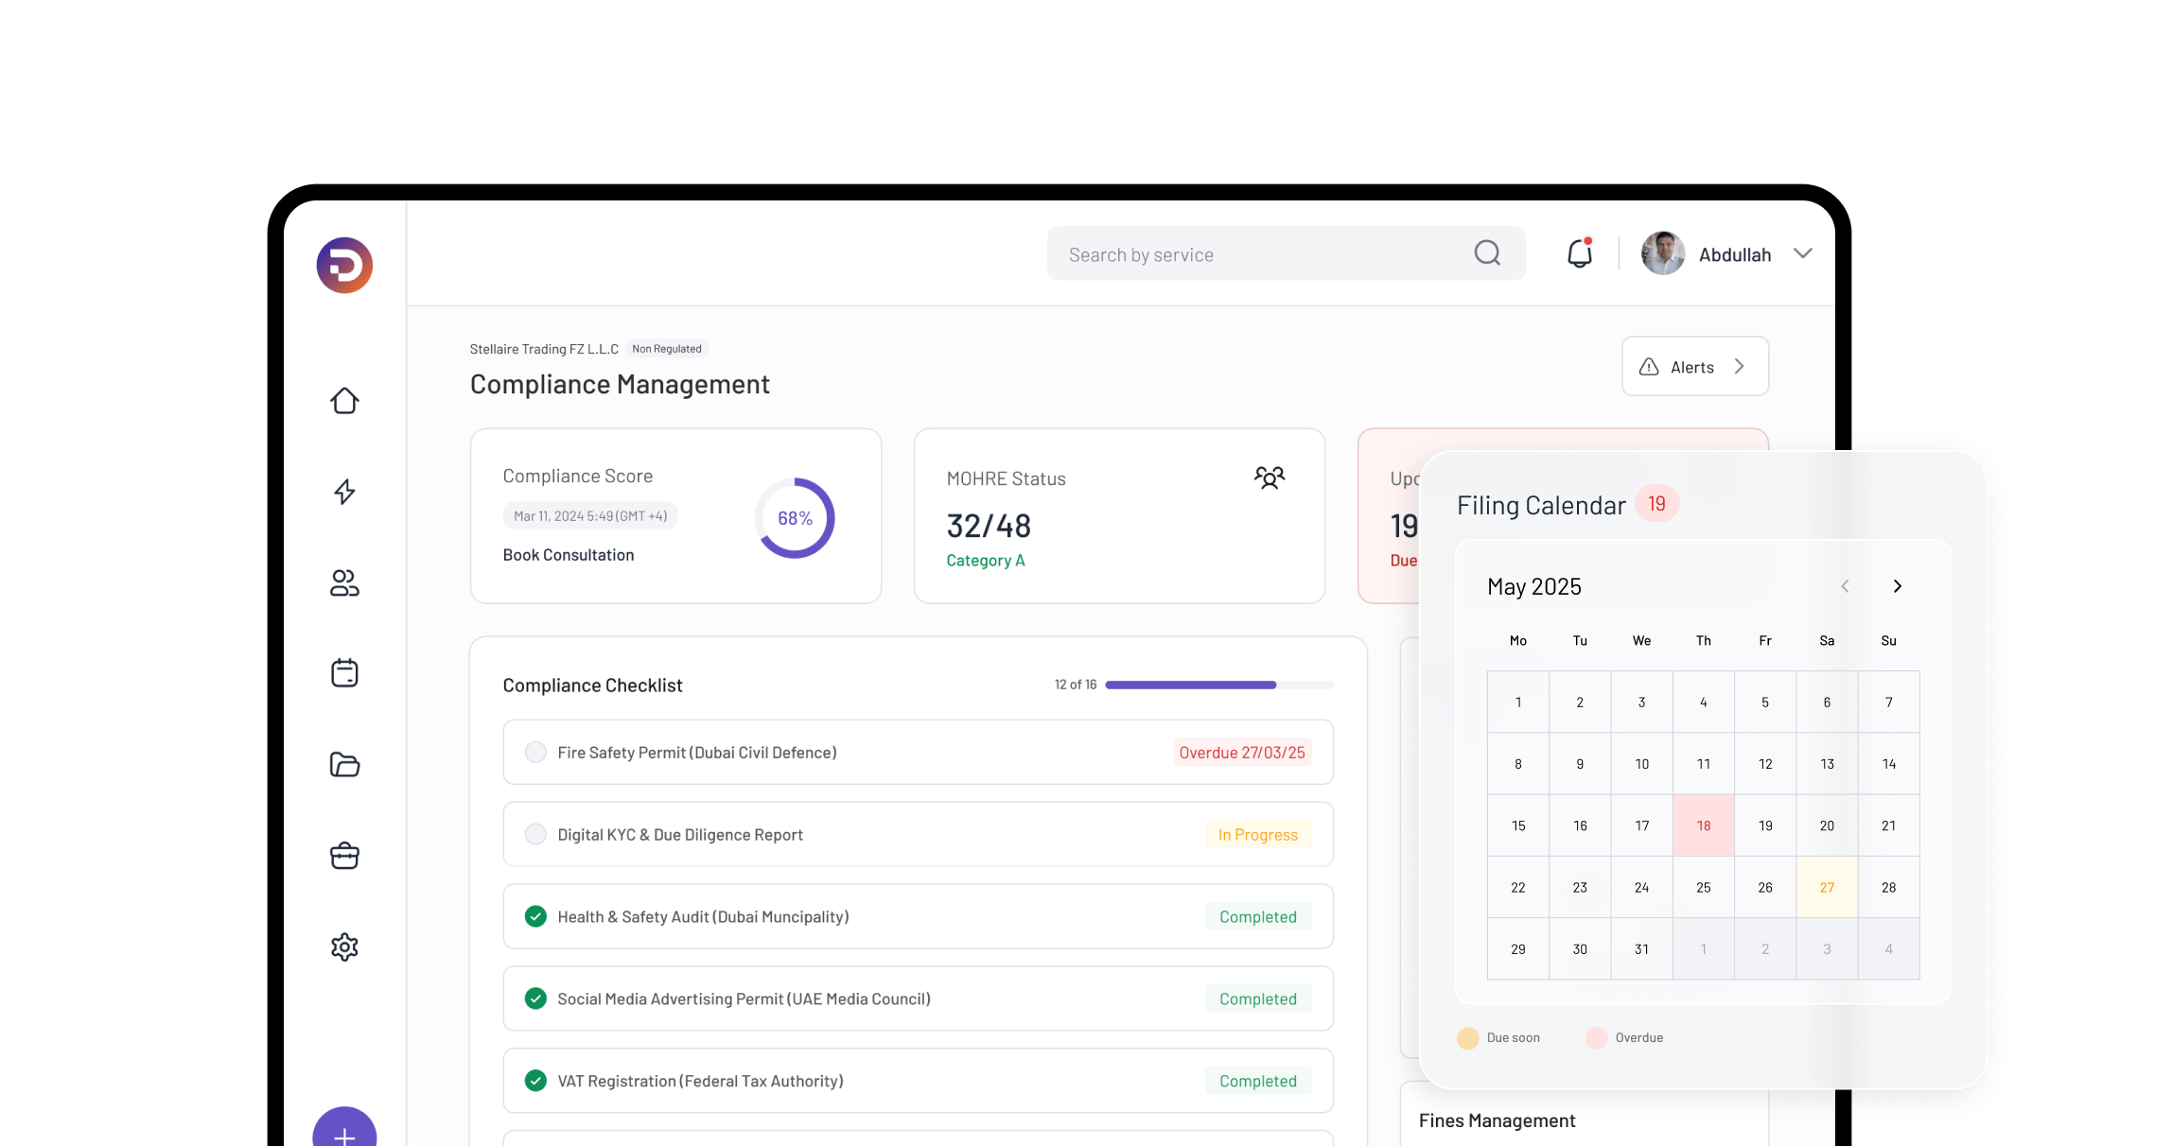Open the calendar sidebar icon

pyautogui.click(x=344, y=673)
